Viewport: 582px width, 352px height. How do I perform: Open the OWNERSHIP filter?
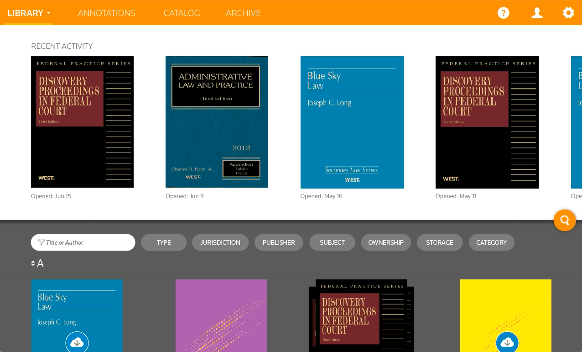386,242
